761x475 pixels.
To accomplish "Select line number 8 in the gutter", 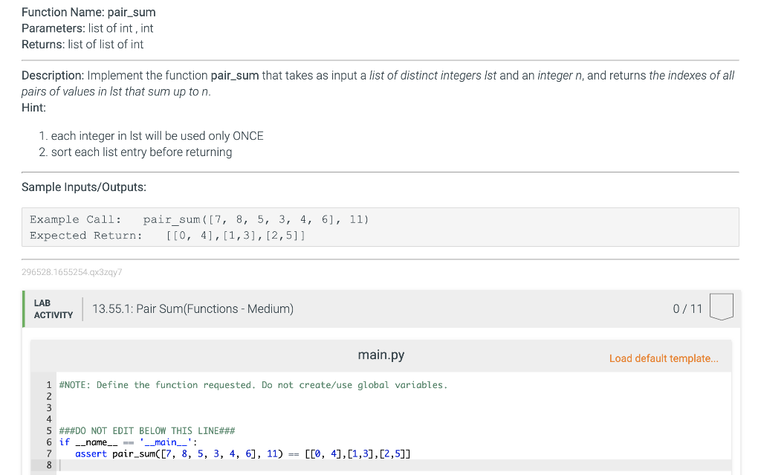I will 48,465.
